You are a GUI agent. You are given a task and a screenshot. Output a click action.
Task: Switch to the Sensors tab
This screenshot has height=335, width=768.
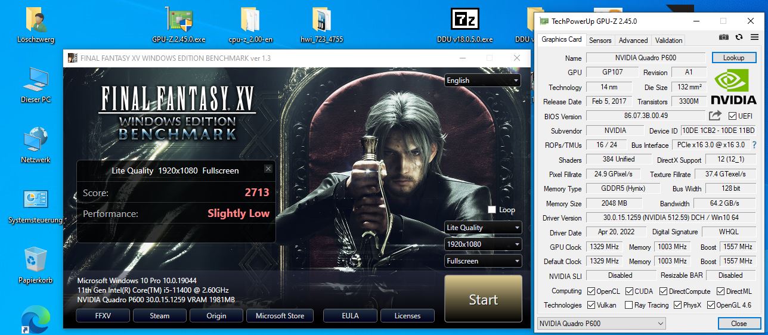click(600, 40)
